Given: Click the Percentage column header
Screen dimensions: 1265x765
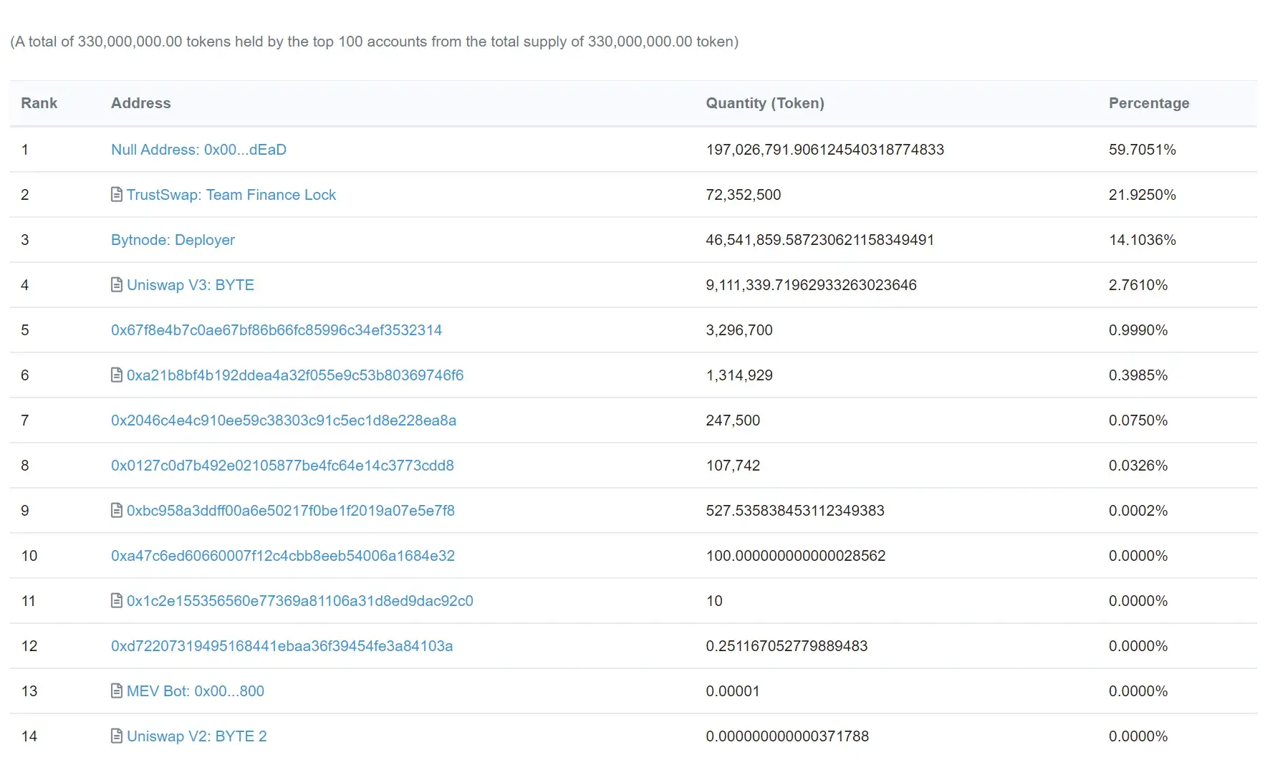Looking at the screenshot, I should point(1149,103).
